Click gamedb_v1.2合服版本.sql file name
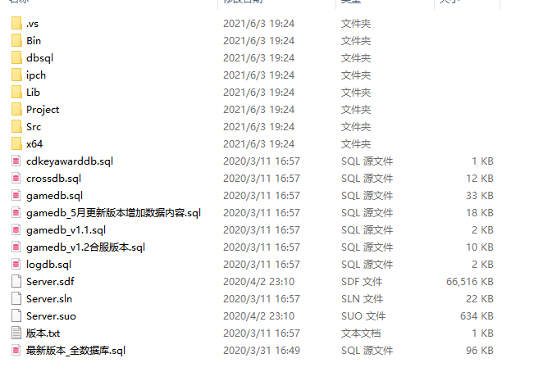 pyautogui.click(x=85, y=247)
